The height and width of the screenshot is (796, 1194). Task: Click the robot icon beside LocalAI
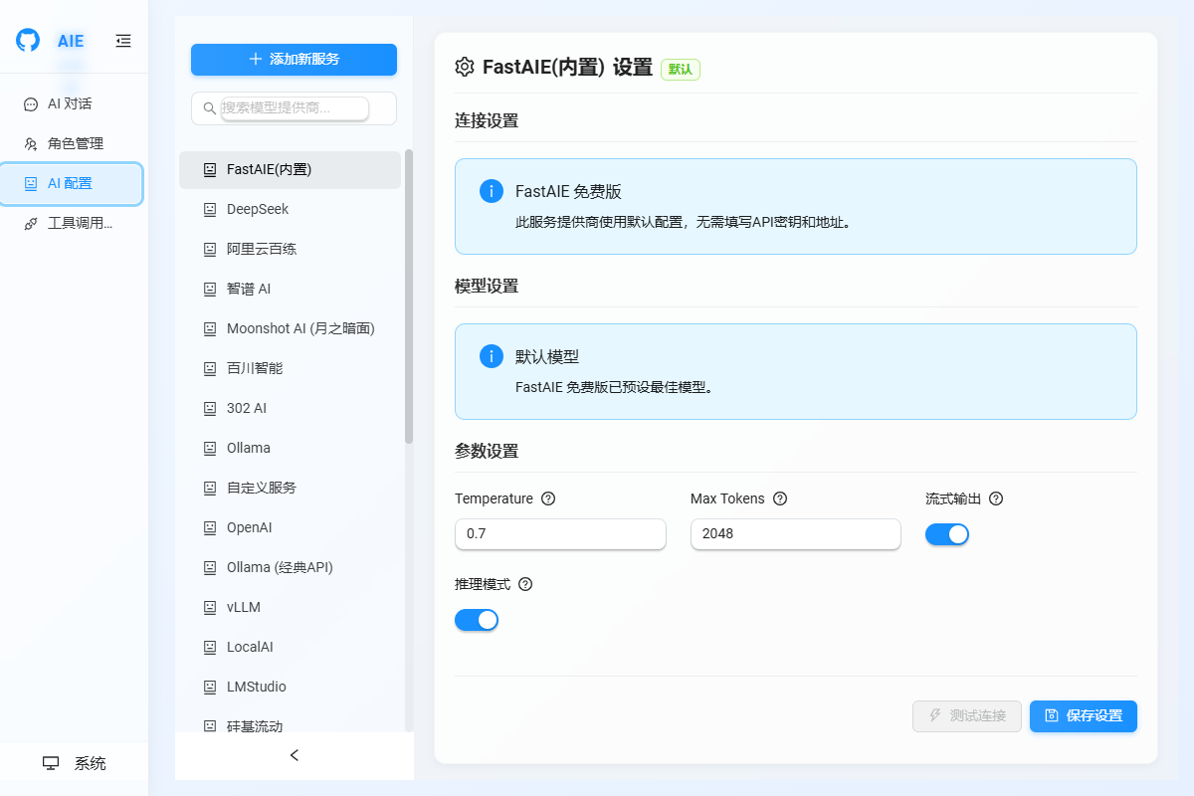click(210, 647)
